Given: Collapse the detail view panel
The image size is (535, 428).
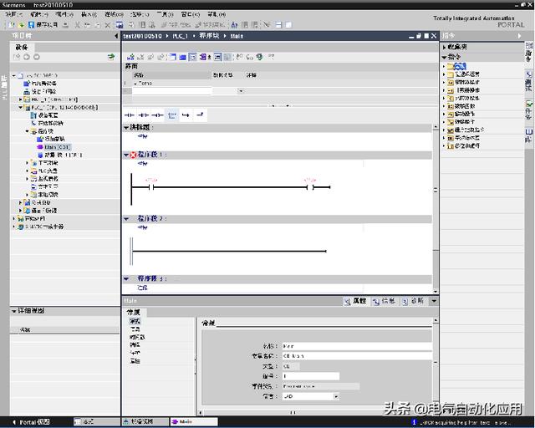Looking at the screenshot, I should pos(14,311).
